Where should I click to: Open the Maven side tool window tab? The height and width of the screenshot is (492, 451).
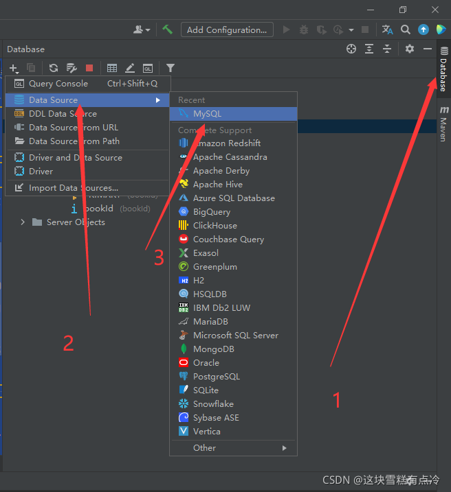click(443, 124)
